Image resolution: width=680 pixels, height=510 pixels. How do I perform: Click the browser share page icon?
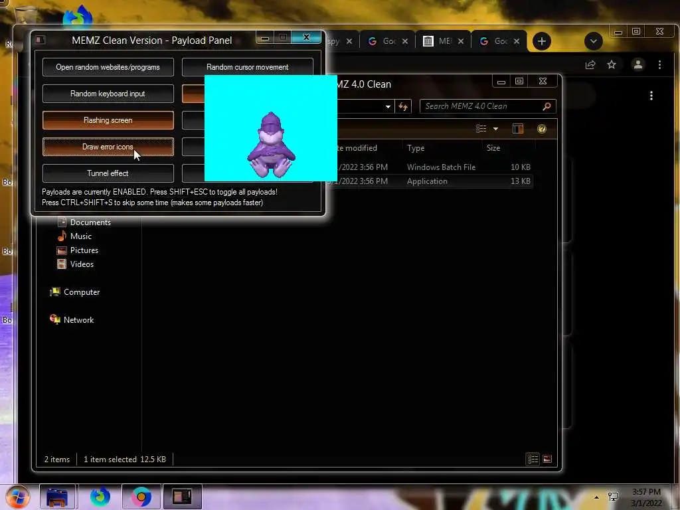pyautogui.click(x=590, y=65)
